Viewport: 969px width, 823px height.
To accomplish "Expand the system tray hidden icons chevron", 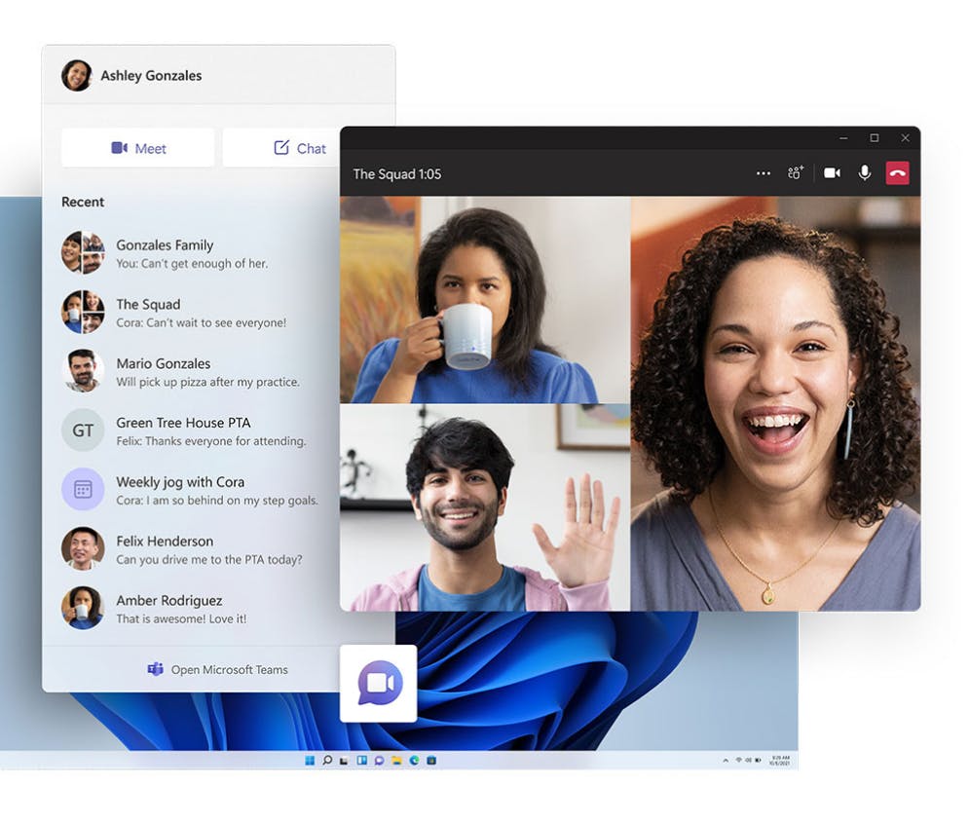I will coord(726,761).
